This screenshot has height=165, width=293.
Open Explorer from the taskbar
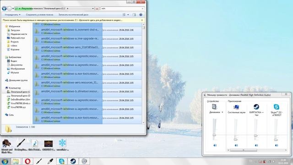(x=16, y=161)
